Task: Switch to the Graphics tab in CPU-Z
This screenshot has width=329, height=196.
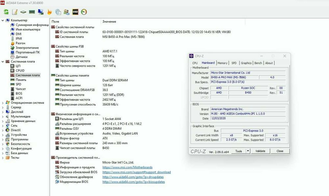Action: [x=246, y=63]
